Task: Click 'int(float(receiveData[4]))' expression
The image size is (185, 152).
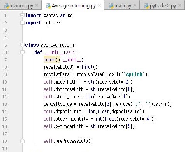Action: coord(125,119)
